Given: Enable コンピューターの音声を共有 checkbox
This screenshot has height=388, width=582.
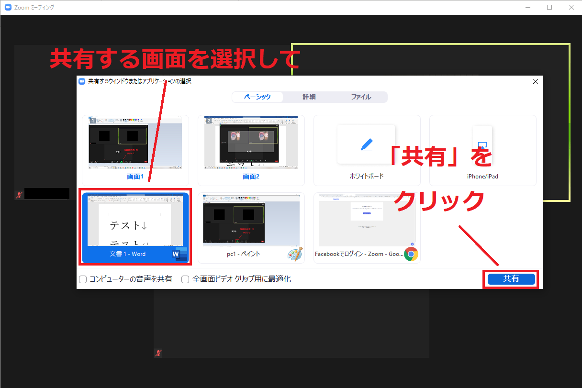Looking at the screenshot, I should [83, 279].
